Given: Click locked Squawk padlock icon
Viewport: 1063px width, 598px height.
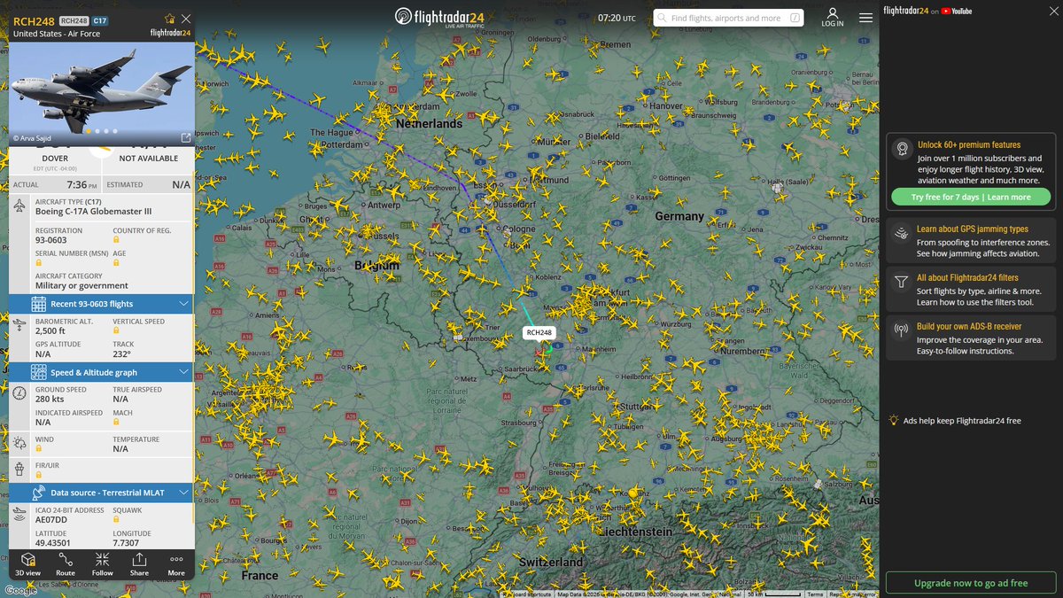Looking at the screenshot, I should tap(116, 521).
